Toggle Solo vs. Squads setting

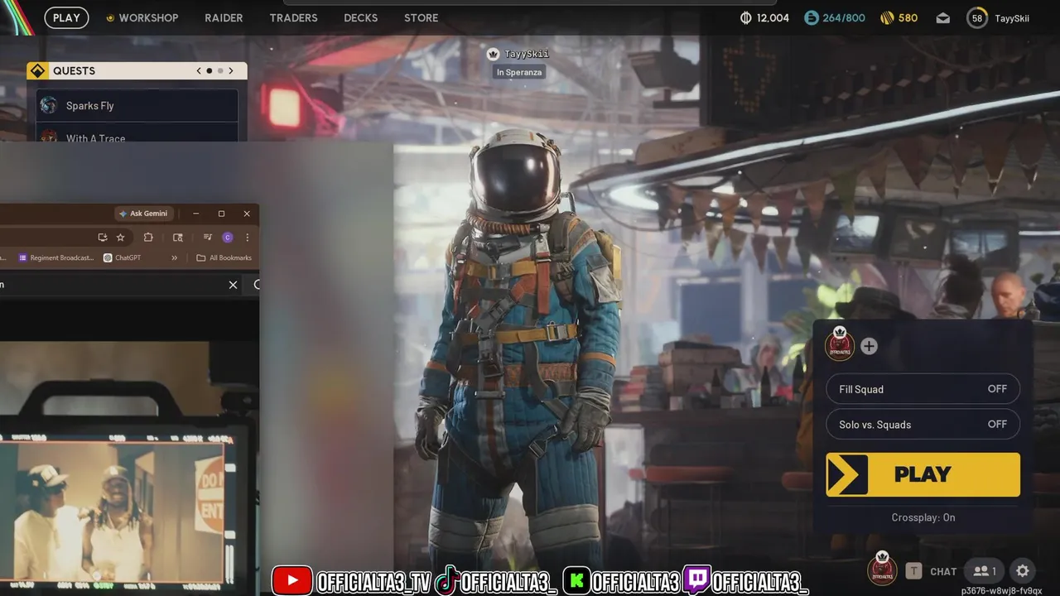923,425
